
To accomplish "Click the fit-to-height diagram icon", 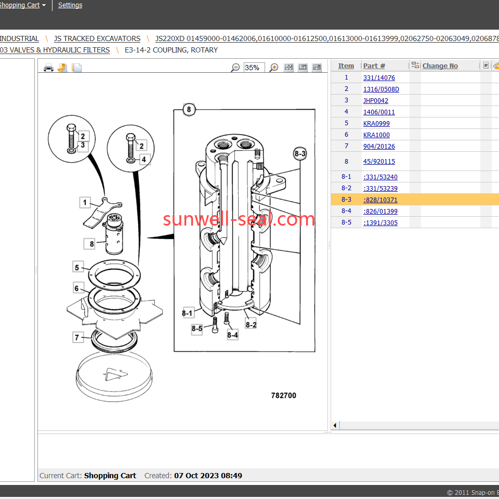I will (317, 68).
